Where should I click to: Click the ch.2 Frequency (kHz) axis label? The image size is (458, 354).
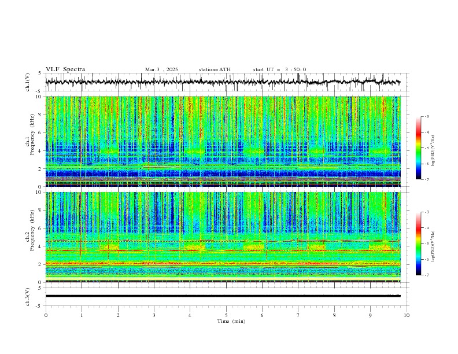pyautogui.click(x=31, y=230)
